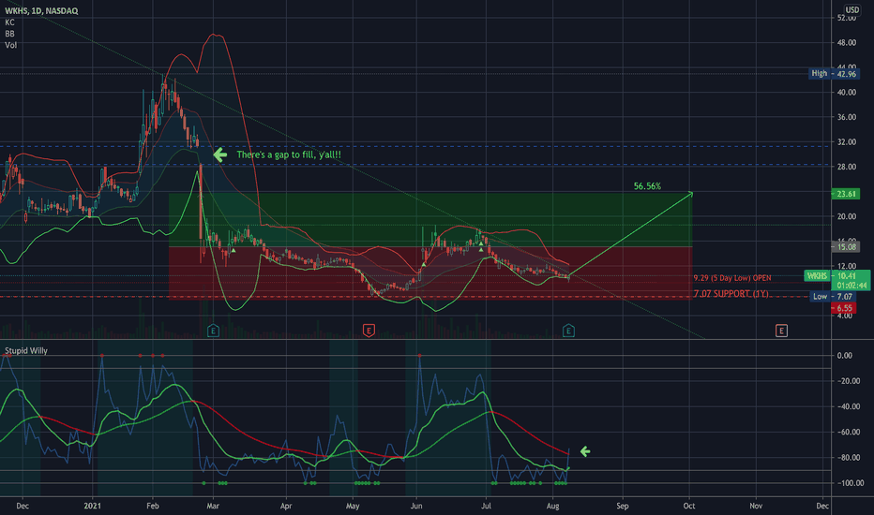The image size is (874, 515).
Task: Click the 48.00 price scale value
Action: click(846, 43)
